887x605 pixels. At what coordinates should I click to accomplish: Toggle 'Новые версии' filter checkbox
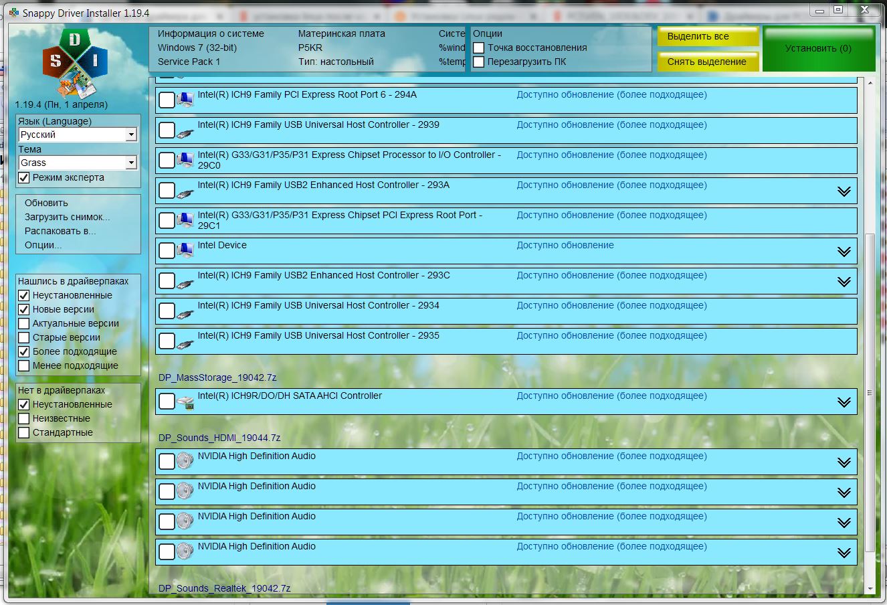(24, 310)
